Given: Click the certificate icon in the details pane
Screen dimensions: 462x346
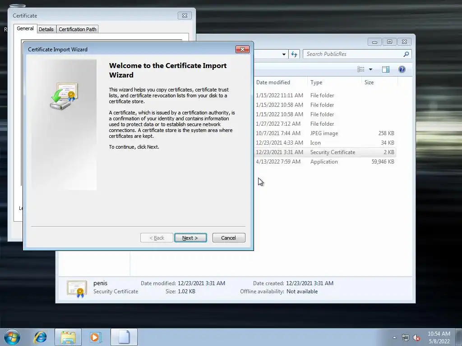Looking at the screenshot, I should pos(77,289).
